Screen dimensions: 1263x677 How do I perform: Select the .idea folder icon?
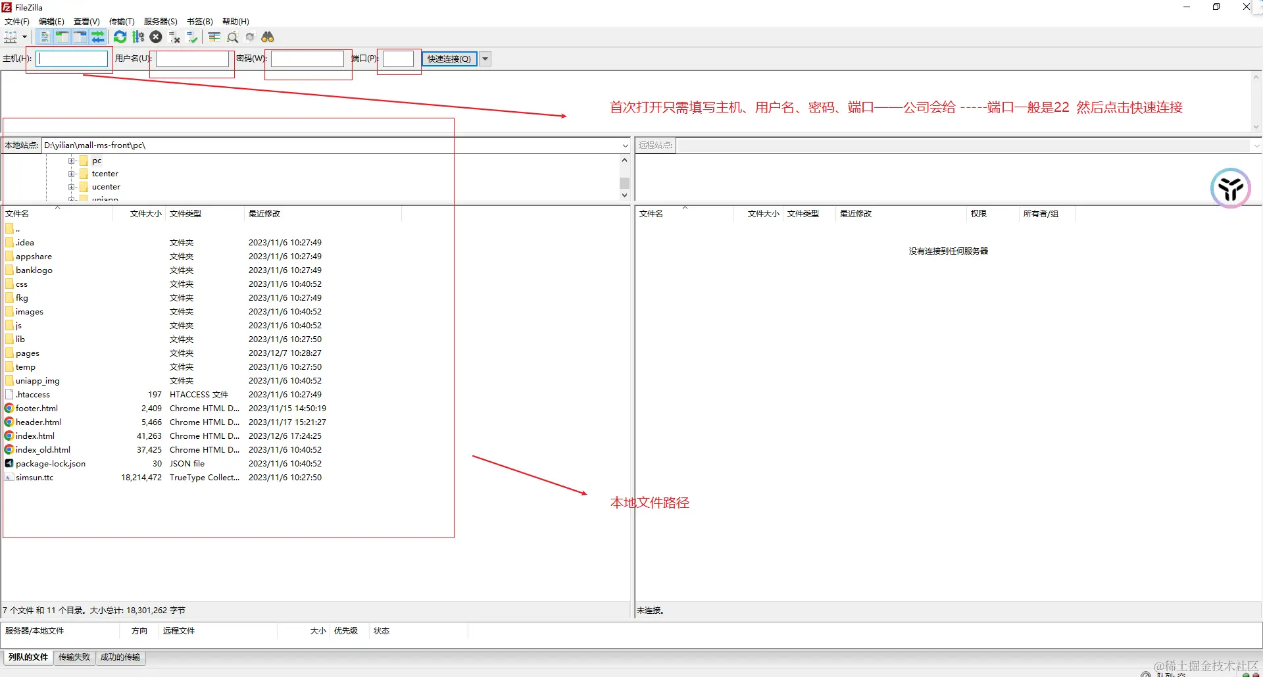pos(9,243)
